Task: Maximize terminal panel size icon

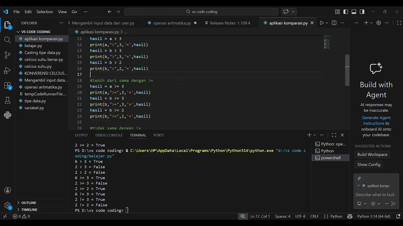Action: [334, 135]
